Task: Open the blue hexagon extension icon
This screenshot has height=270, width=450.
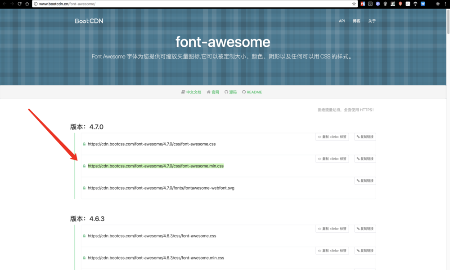Action: (378, 4)
